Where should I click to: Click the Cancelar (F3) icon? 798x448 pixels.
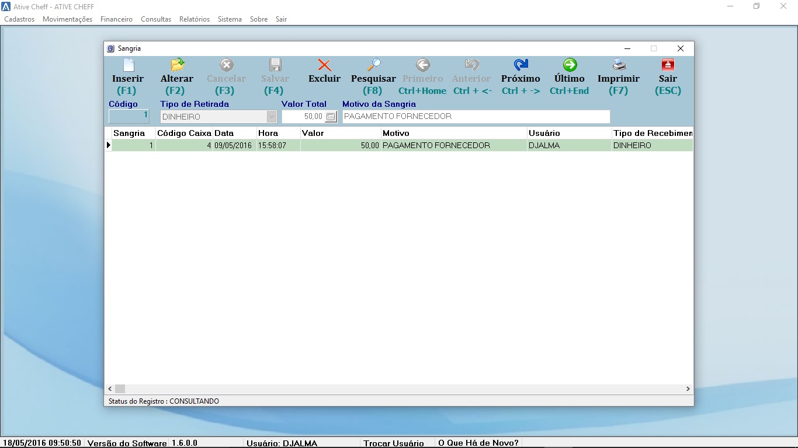pyautogui.click(x=226, y=65)
